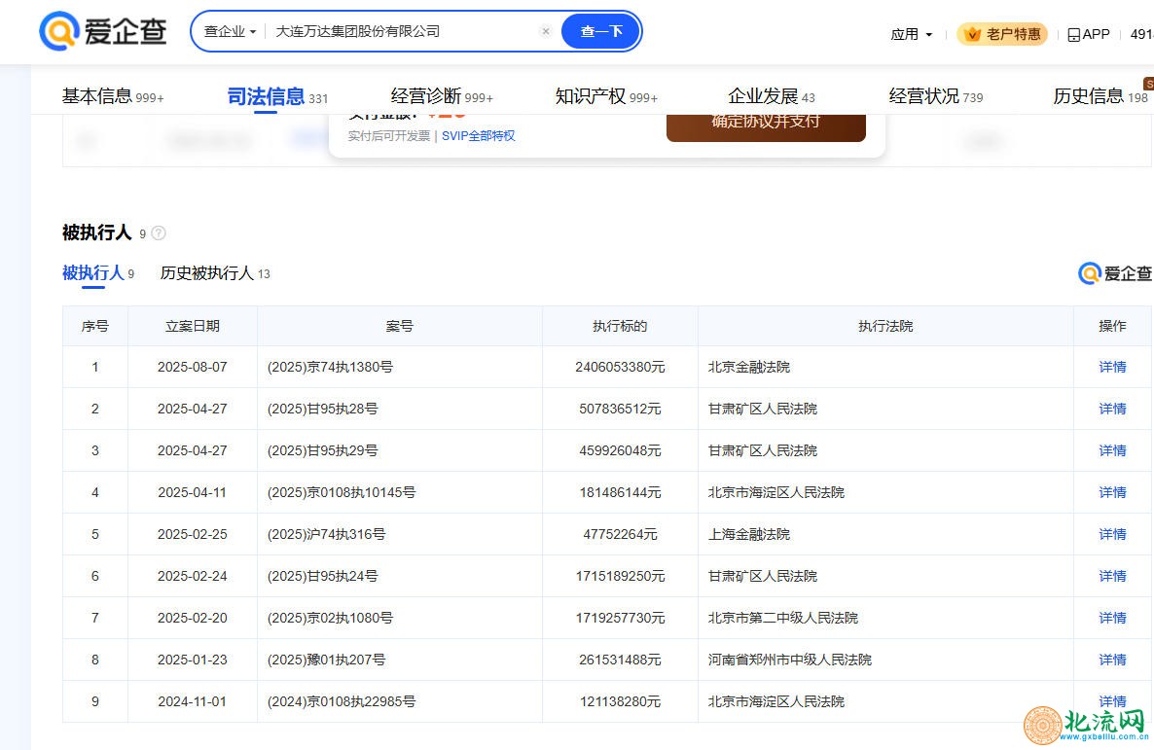View 详情 for case 沪74执316号
The width and height of the screenshot is (1154, 750).
(1112, 534)
